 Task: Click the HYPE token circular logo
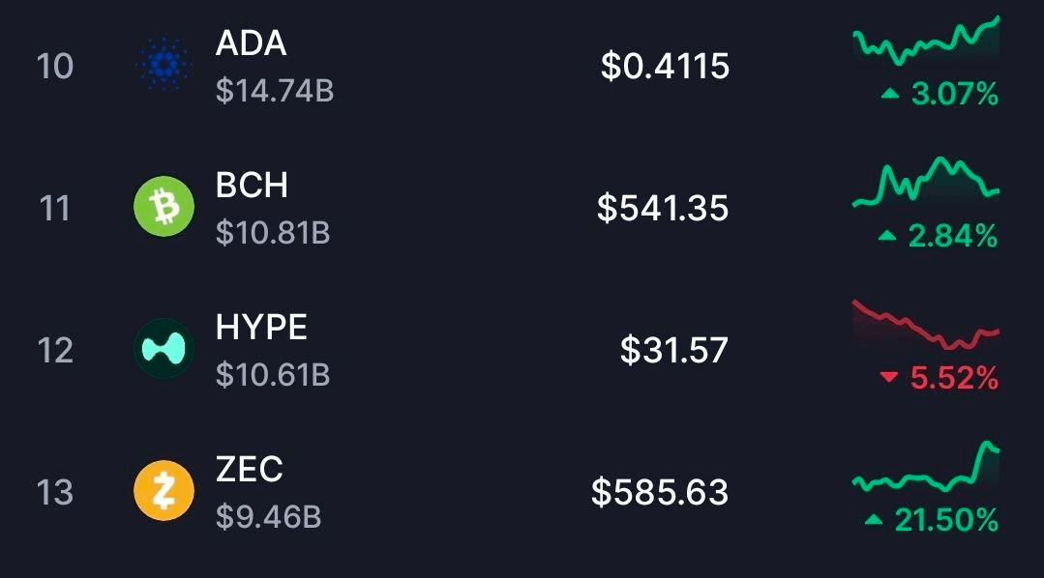tap(163, 346)
